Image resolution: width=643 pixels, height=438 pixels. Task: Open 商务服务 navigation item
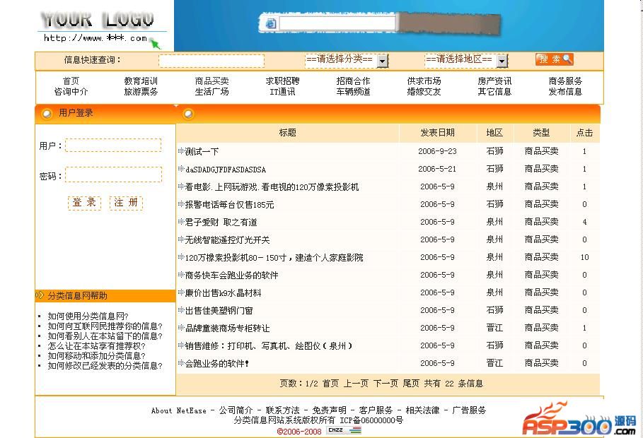coord(565,81)
